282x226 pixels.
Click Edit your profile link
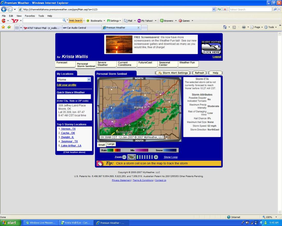[x=67, y=85]
